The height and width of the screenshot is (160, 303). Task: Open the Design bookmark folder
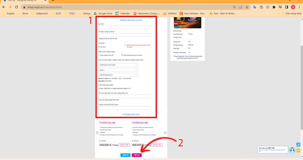point(85,13)
